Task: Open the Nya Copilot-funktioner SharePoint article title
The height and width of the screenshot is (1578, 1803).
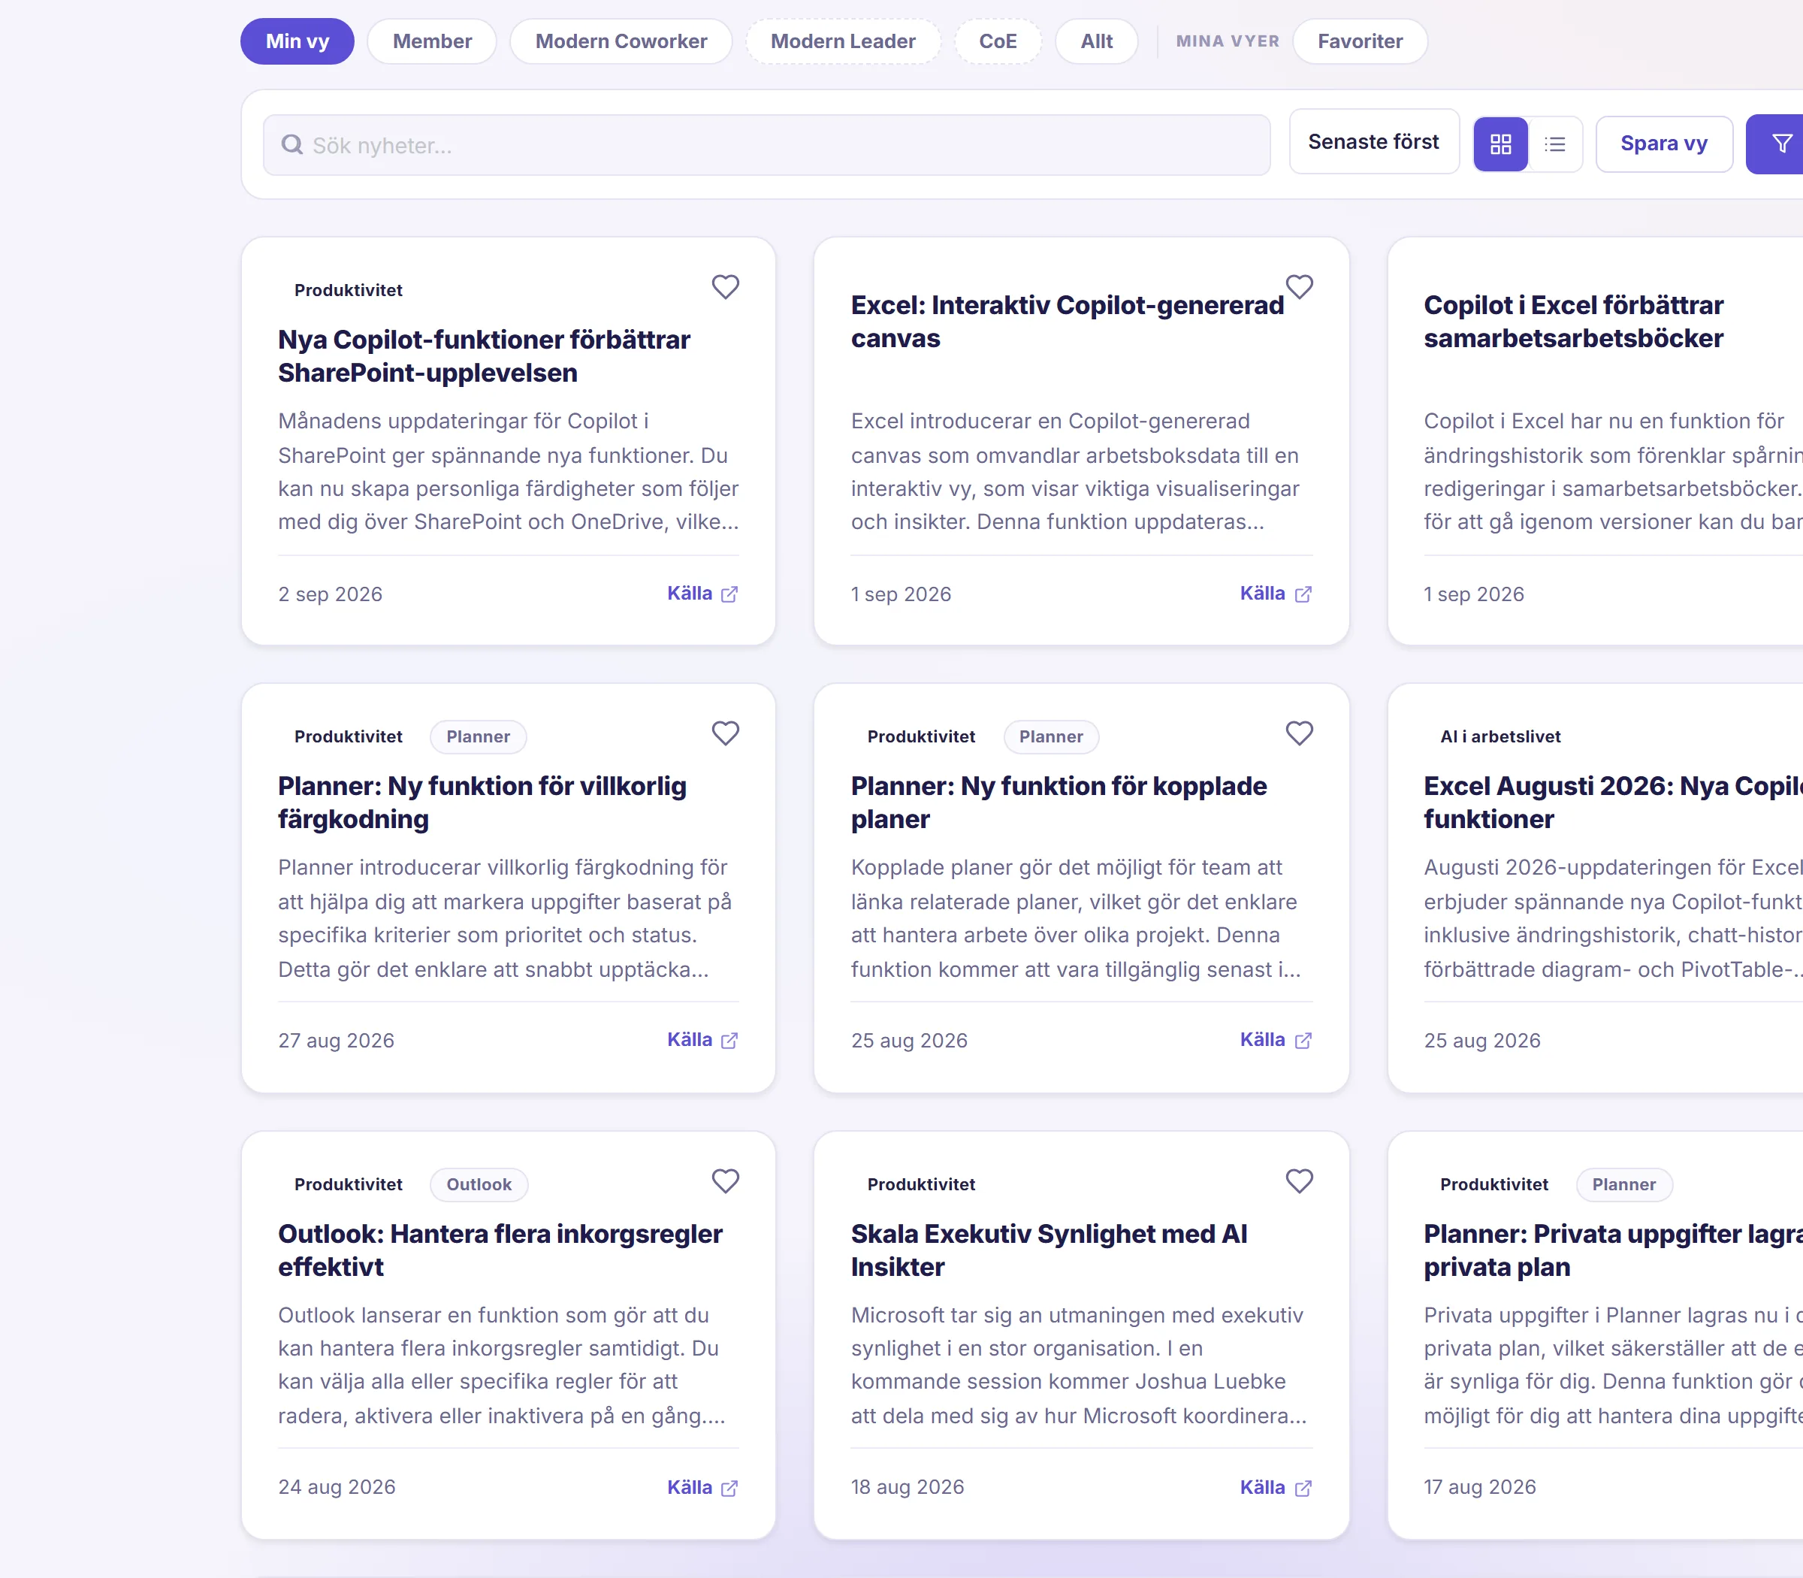Action: click(x=485, y=357)
